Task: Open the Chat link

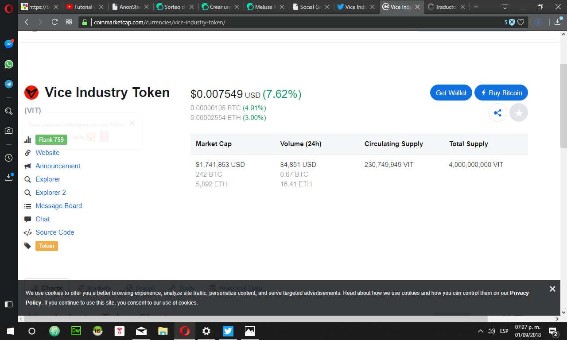Action: coord(43,219)
